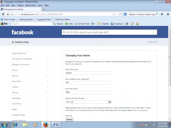Image resolution: width=171 pixels, height=128 pixels.
Task: Go to the Firefox home page icon
Action: pyautogui.click(x=168, y=14)
